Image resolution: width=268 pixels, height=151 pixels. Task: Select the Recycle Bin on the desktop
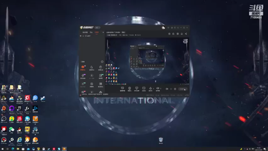click(161, 140)
